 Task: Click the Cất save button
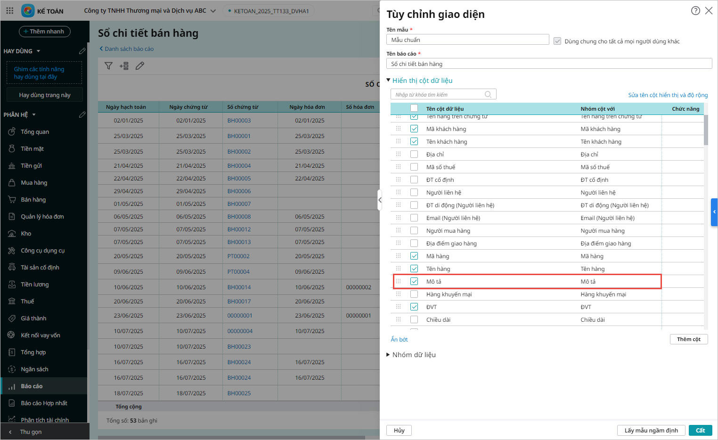(700, 430)
